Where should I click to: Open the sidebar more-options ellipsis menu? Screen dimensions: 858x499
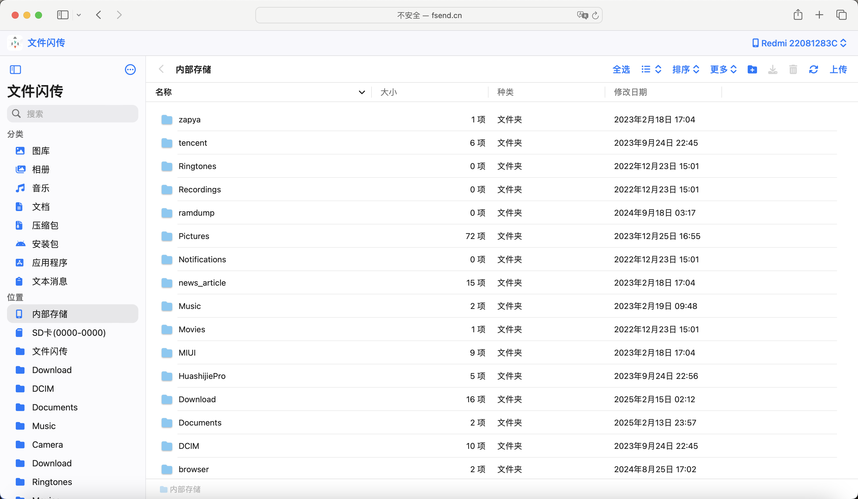[x=130, y=70]
